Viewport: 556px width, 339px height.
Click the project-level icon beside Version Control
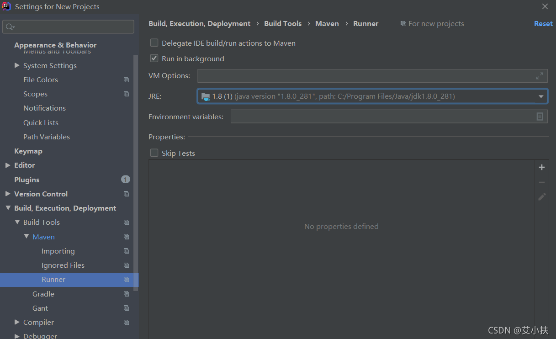(127, 194)
